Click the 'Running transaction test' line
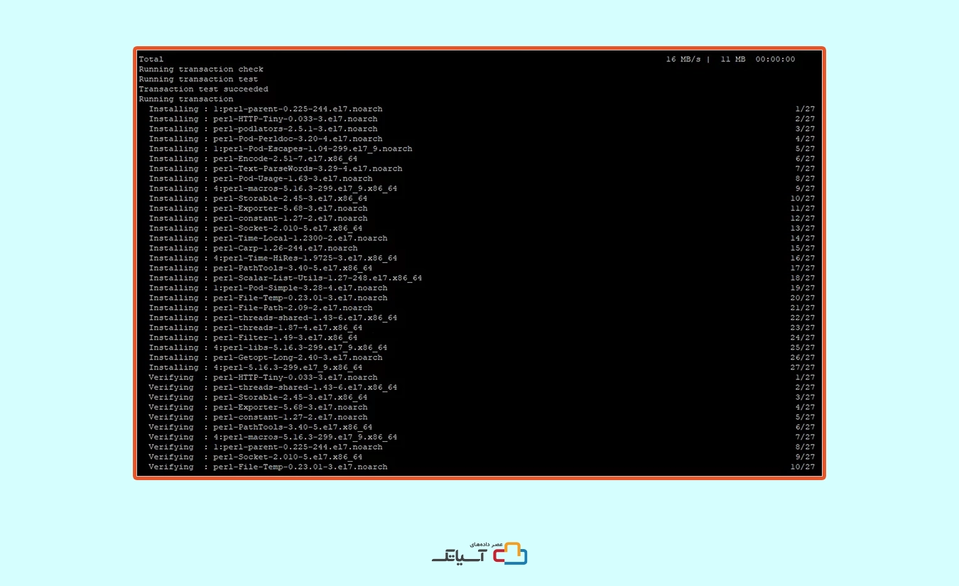Image resolution: width=959 pixels, height=586 pixels. coord(198,80)
